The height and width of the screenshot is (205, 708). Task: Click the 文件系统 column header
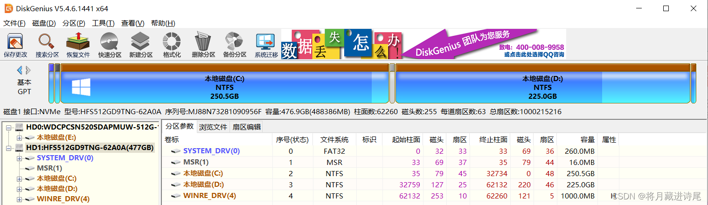pos(334,139)
